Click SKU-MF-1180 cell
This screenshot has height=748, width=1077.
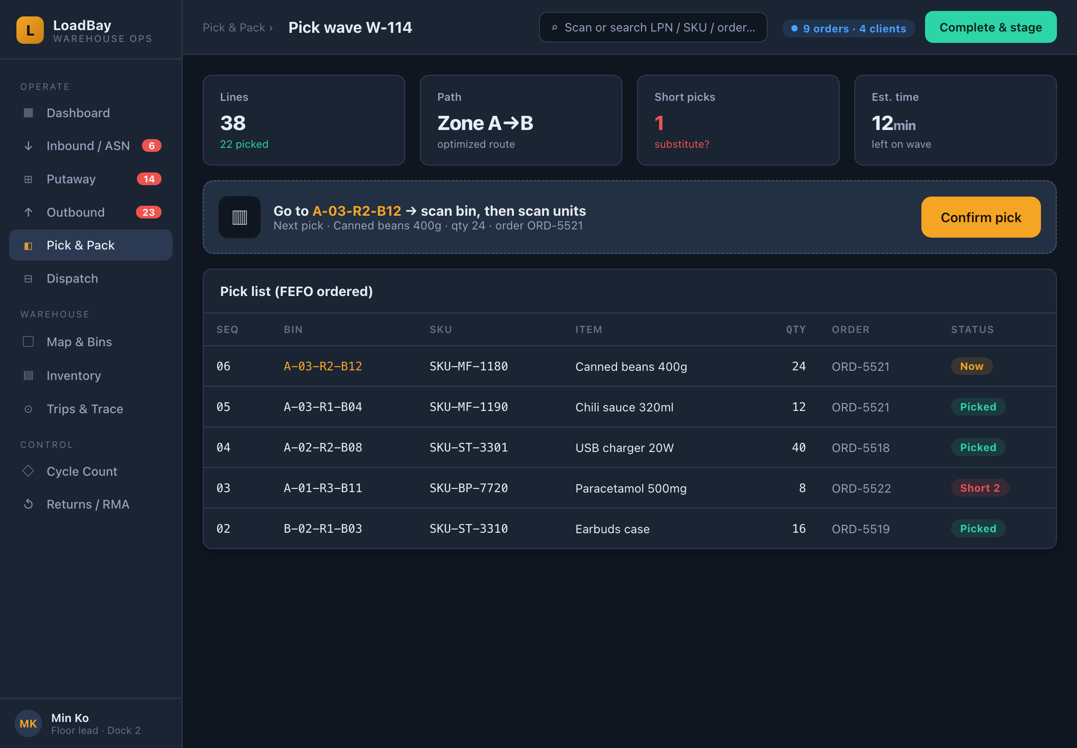point(468,366)
